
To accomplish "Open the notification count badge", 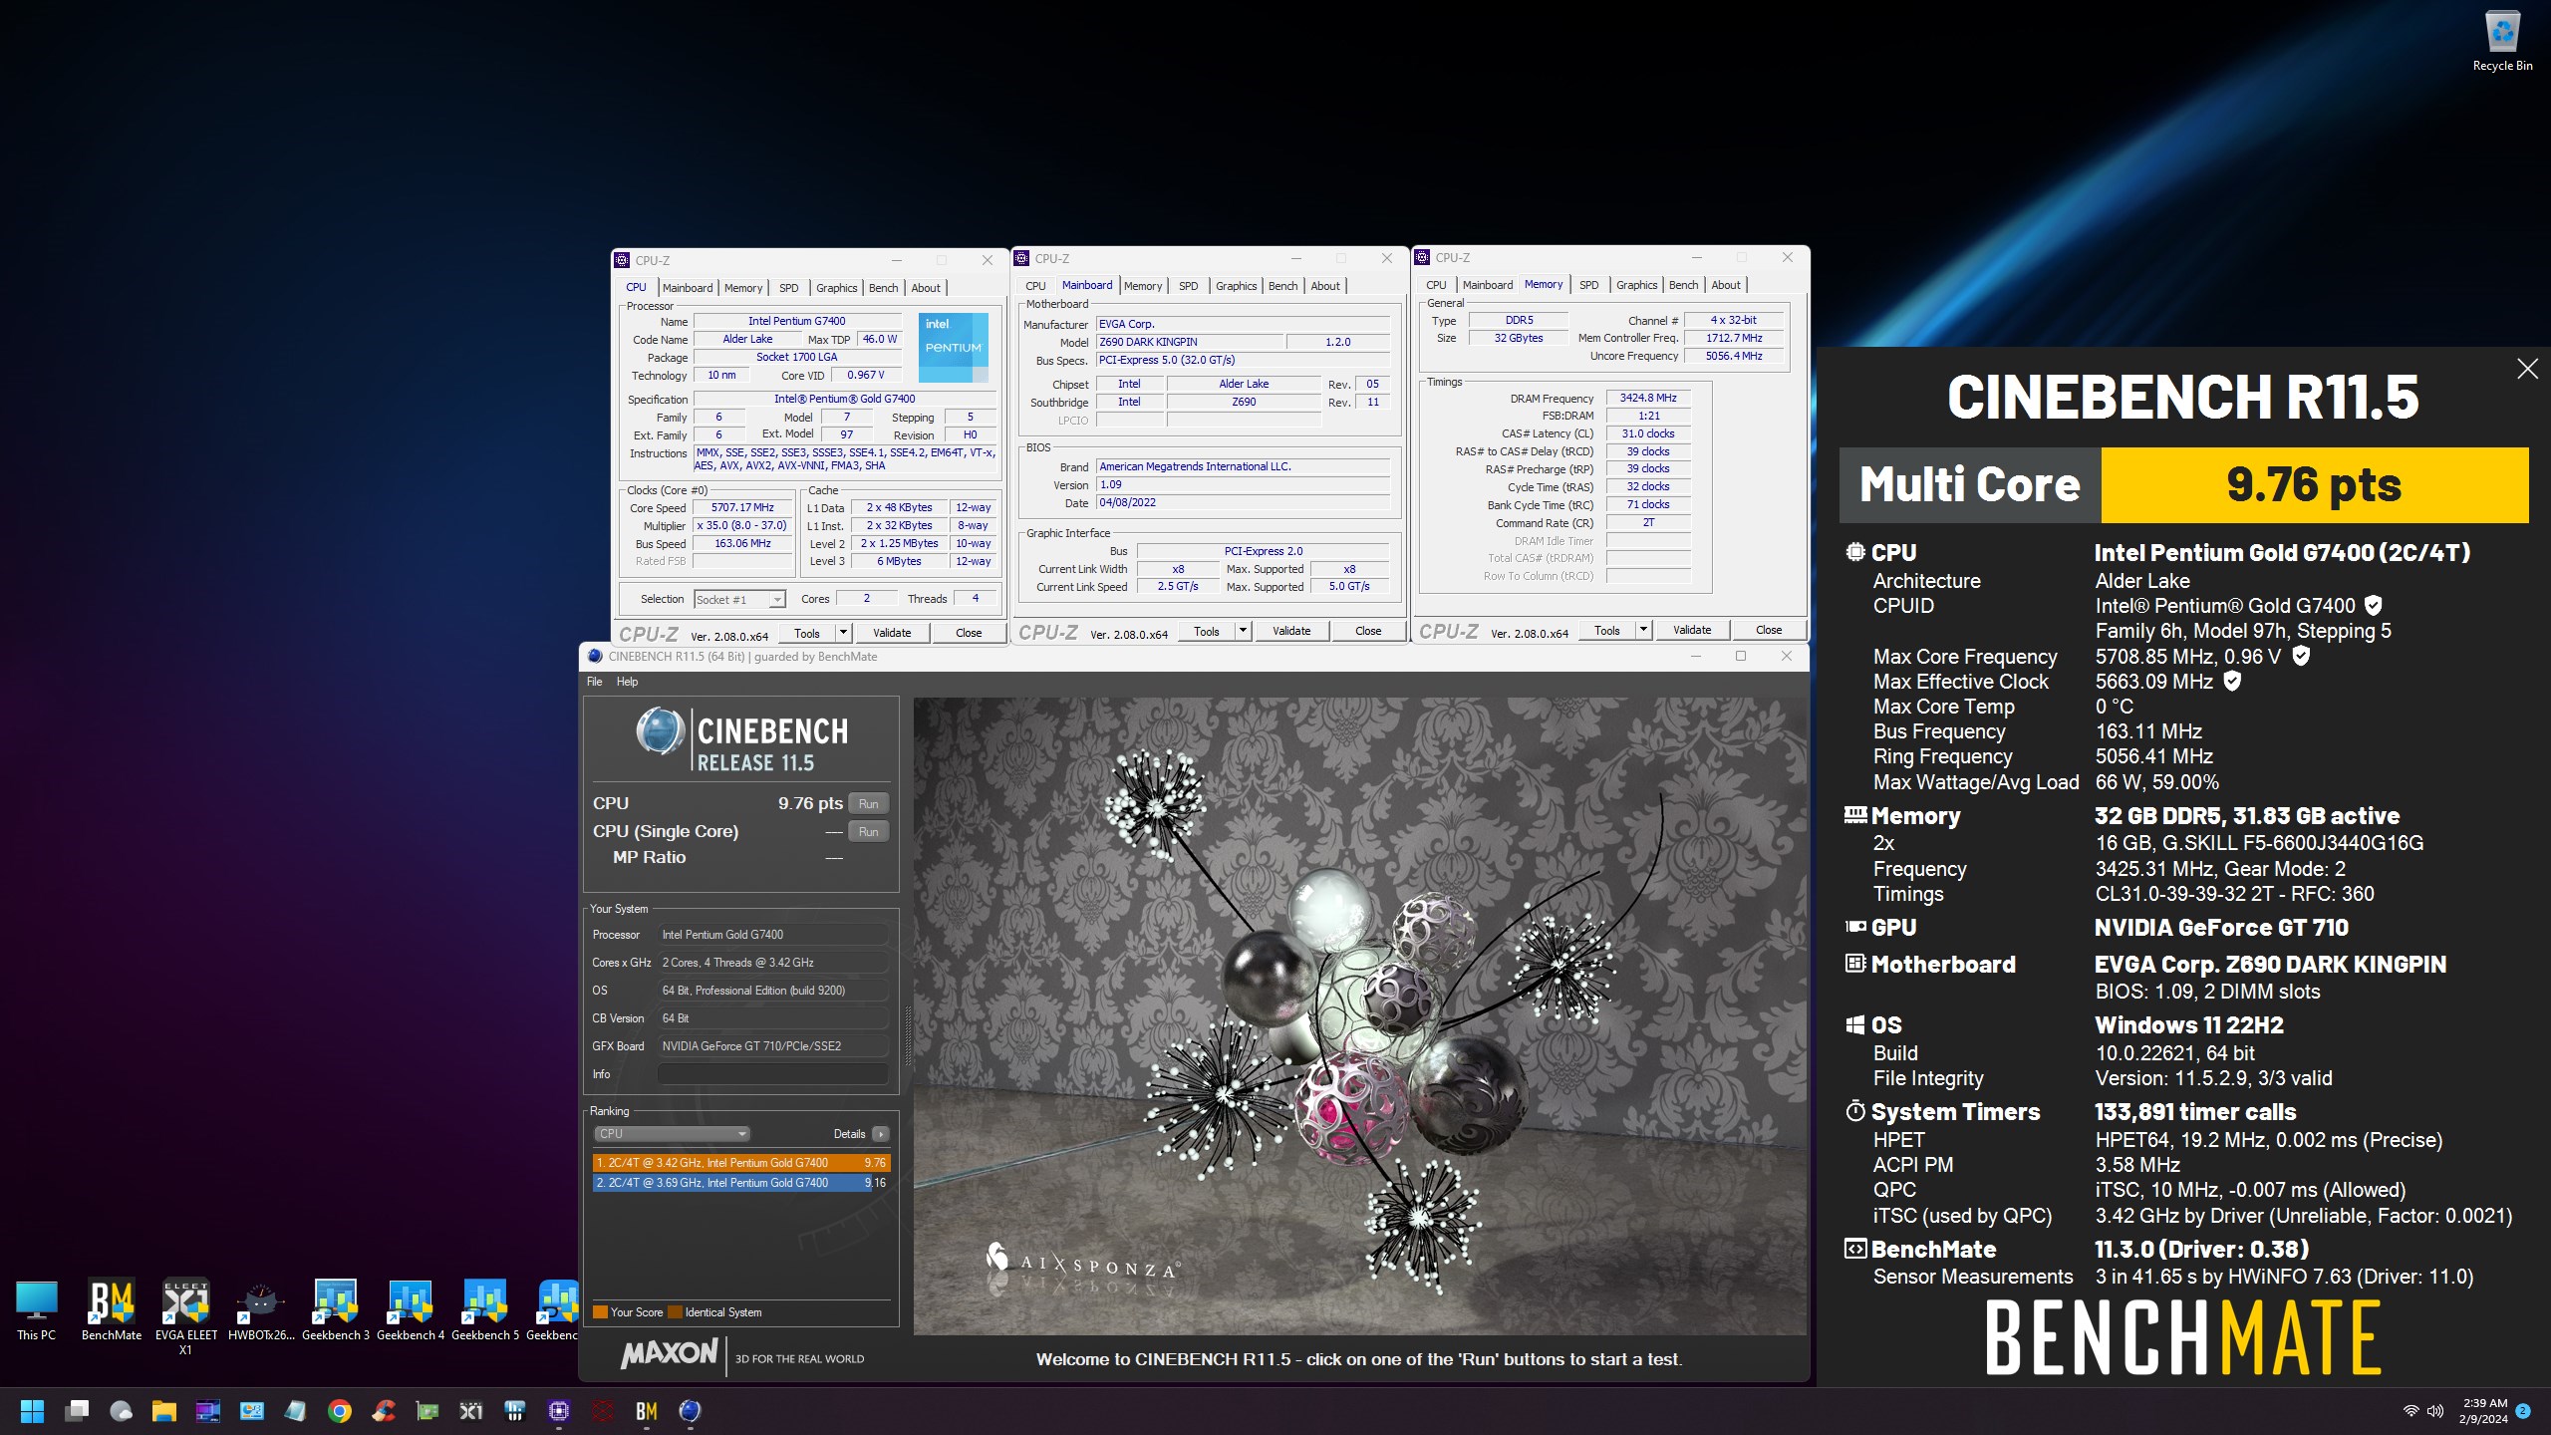I will pos(2523,1411).
